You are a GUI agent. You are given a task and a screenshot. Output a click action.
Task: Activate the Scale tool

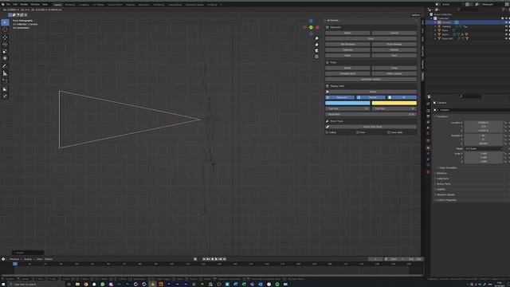tap(5, 51)
